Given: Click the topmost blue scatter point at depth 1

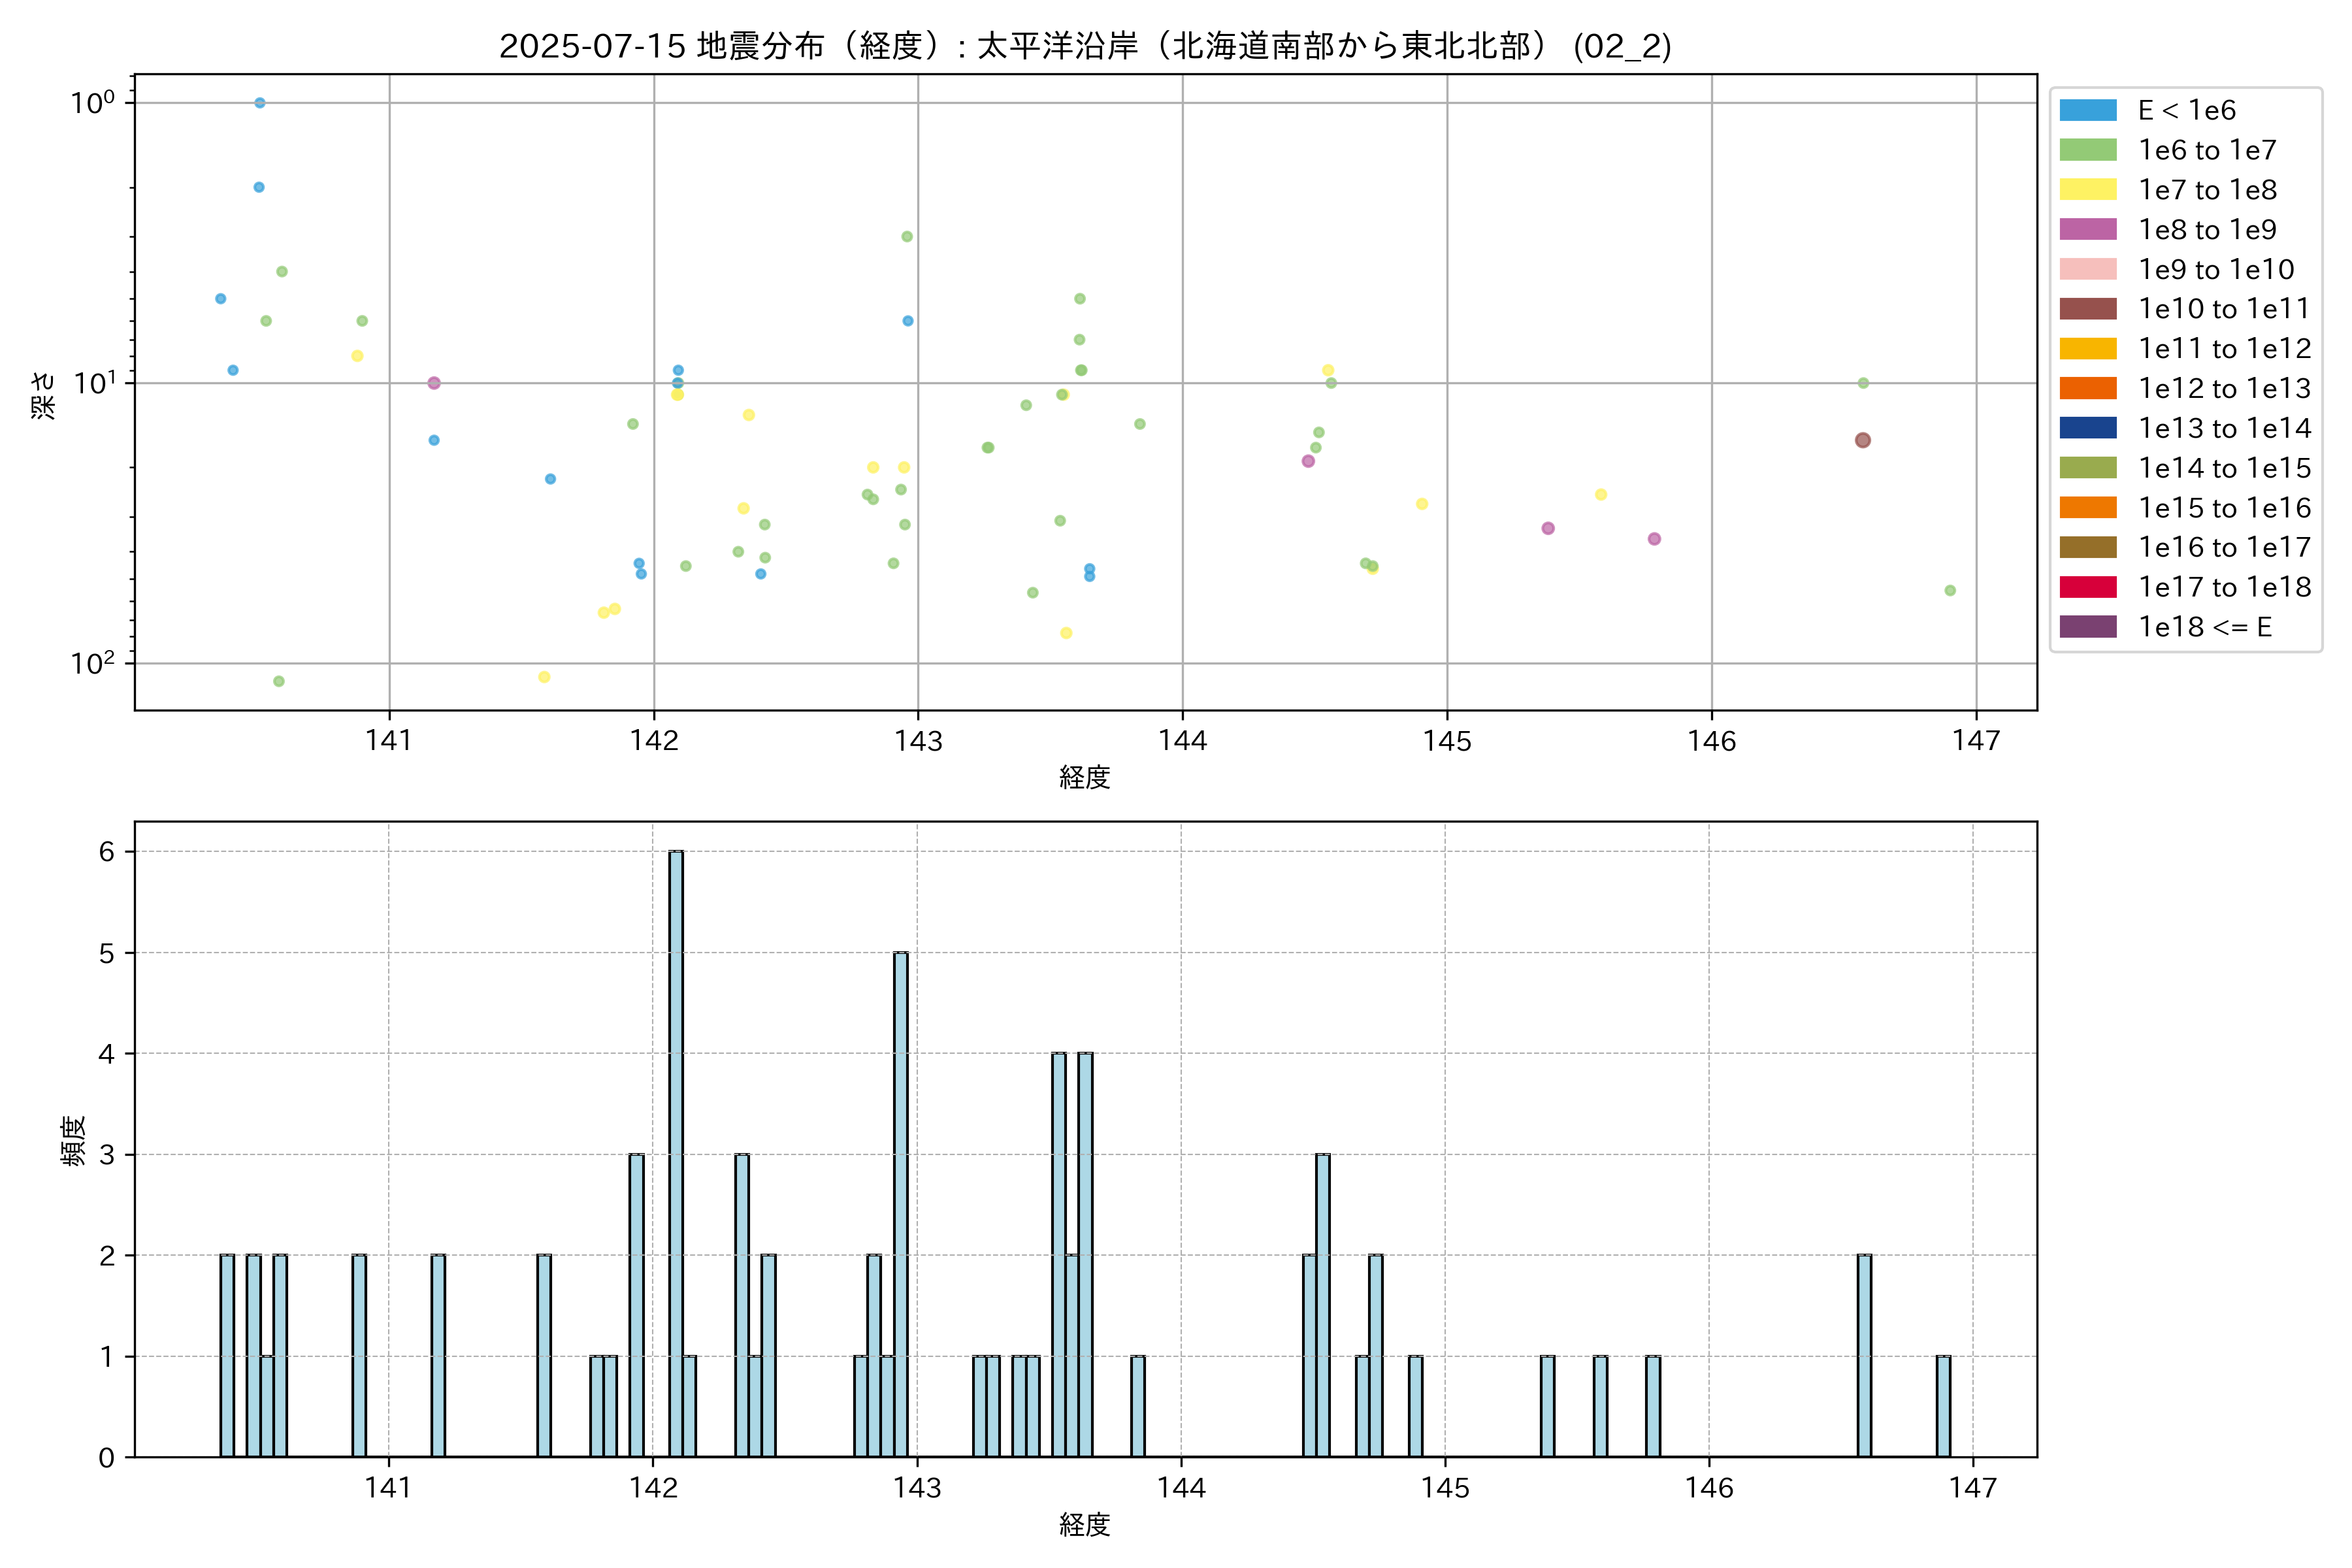Looking at the screenshot, I should pos(260,103).
